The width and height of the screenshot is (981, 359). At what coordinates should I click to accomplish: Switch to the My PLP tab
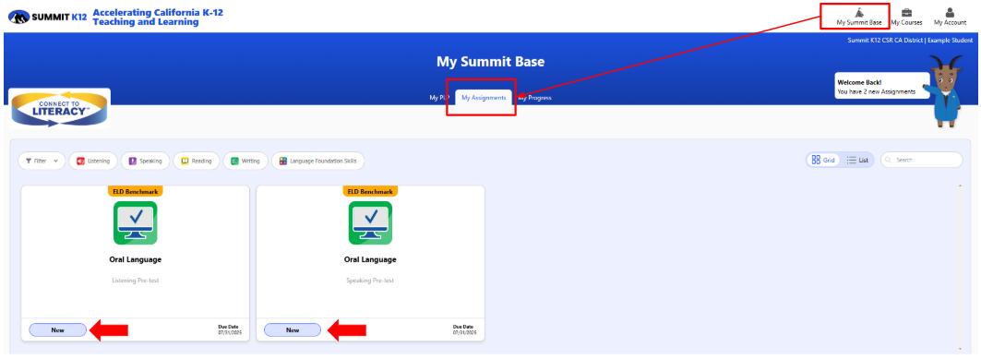click(439, 98)
